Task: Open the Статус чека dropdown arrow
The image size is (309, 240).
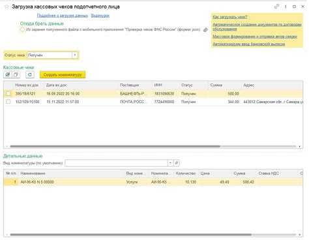Action: (x=75, y=55)
